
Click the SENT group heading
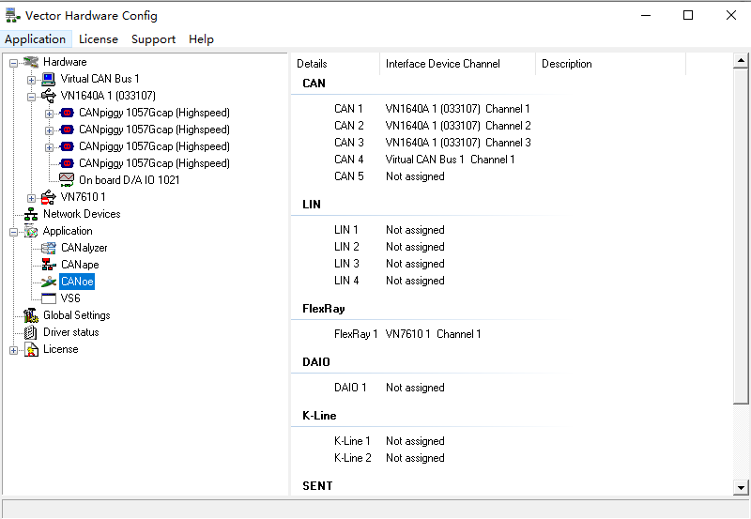tap(317, 486)
